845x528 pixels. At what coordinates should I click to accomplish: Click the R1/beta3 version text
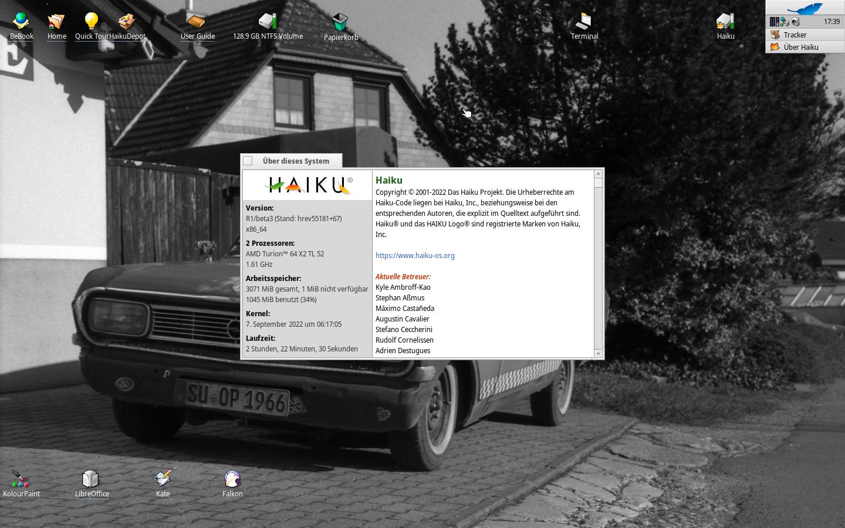click(x=294, y=219)
